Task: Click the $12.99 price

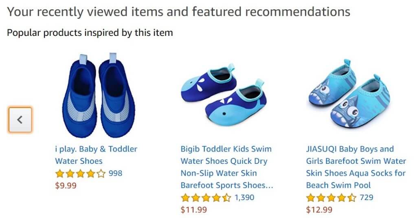Action: (319, 210)
